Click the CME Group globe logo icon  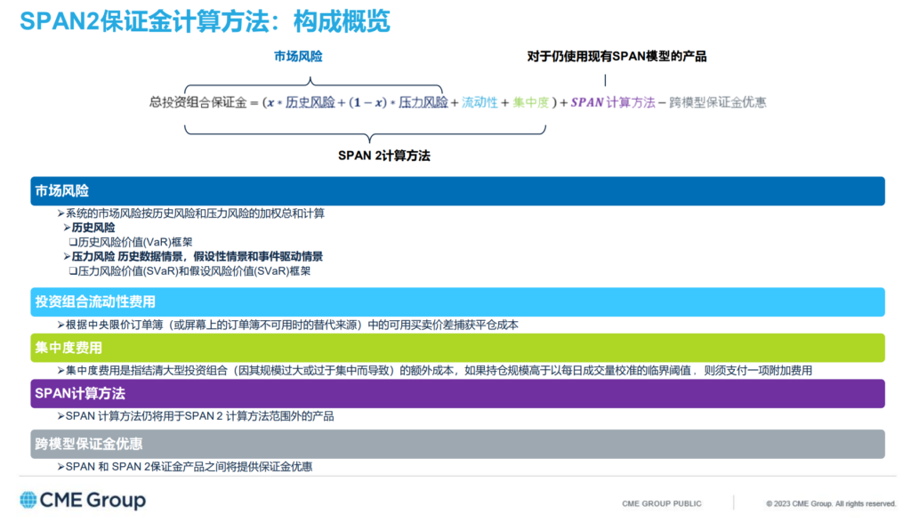28,500
